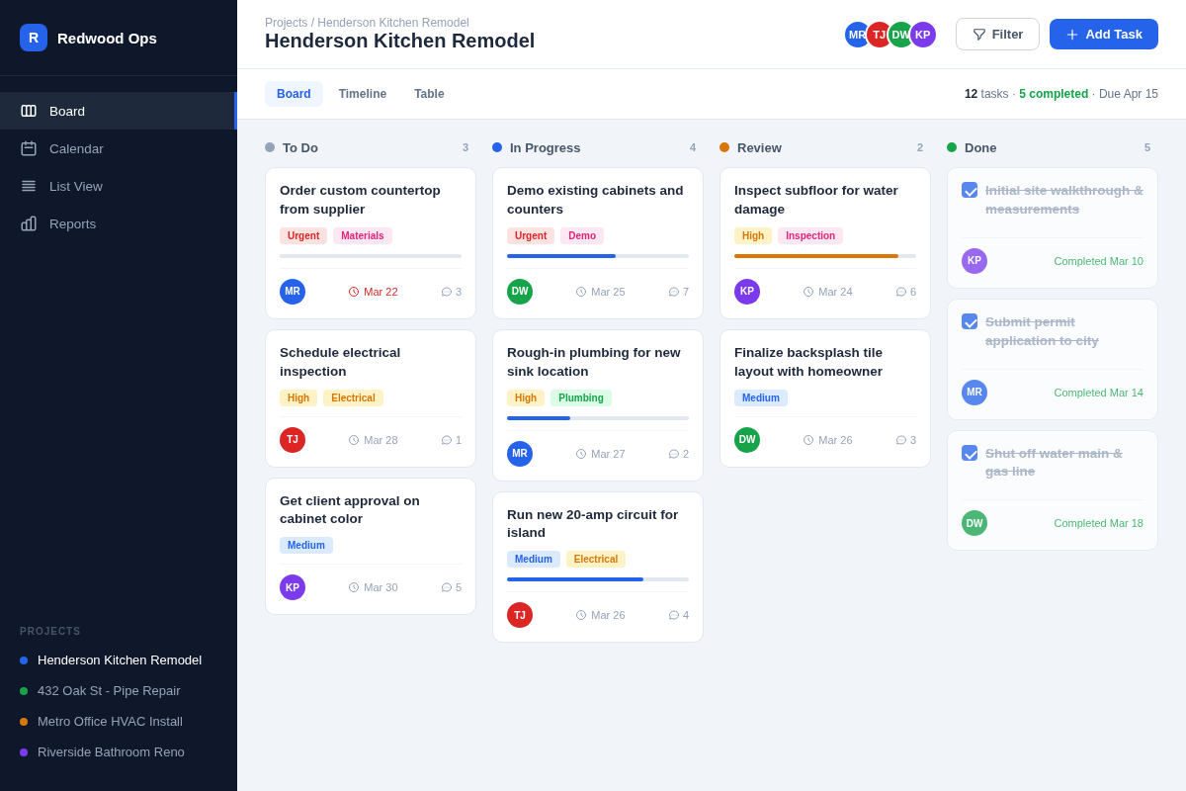Click the Filter button
Image resolution: width=1186 pixels, height=791 pixels.
tap(997, 34)
